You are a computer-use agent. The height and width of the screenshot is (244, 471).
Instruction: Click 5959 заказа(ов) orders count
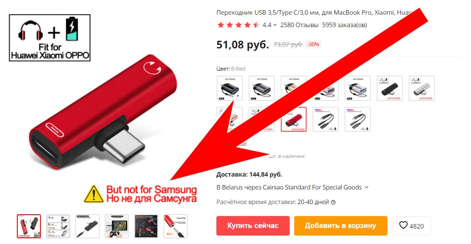tap(344, 25)
